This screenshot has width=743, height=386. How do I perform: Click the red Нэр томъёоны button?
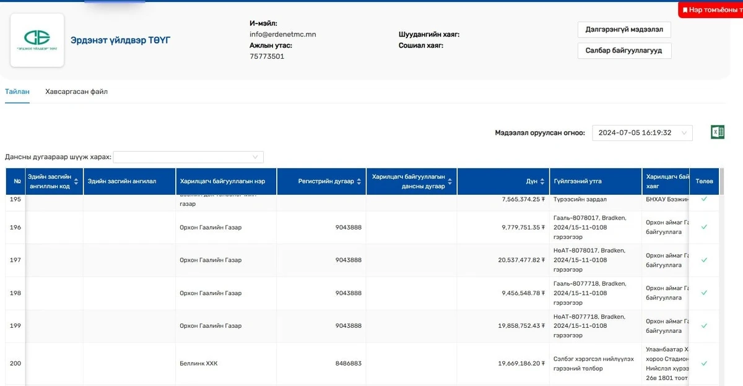point(711,10)
